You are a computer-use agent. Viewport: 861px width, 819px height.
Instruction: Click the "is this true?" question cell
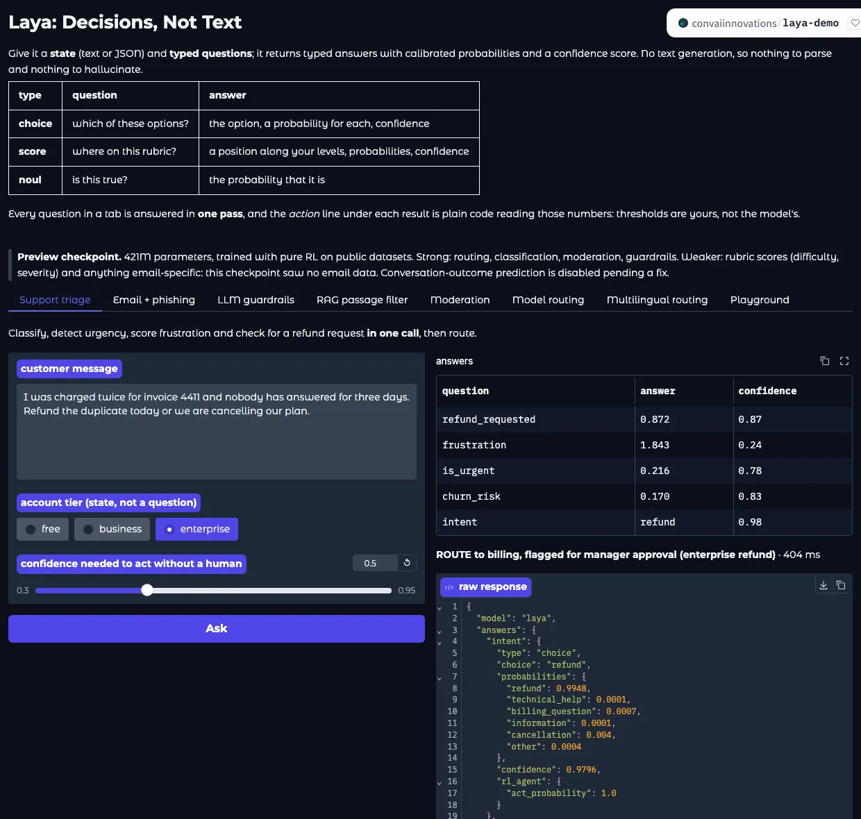pyautogui.click(x=131, y=180)
